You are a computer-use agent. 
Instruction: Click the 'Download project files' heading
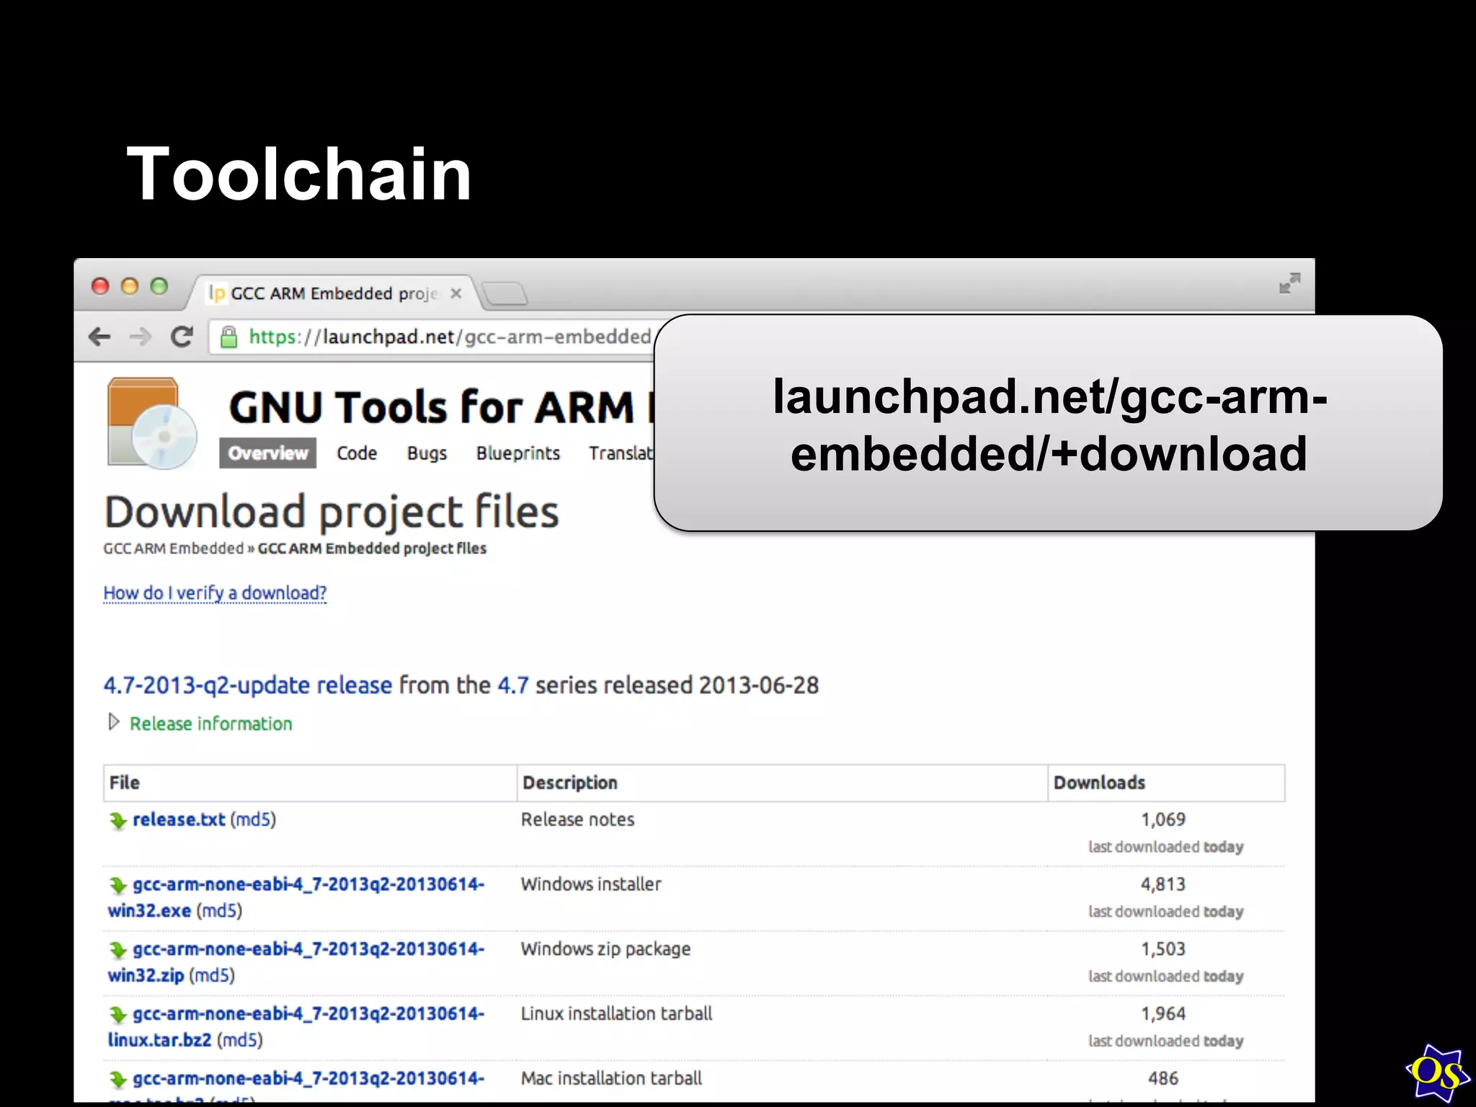coord(332,512)
